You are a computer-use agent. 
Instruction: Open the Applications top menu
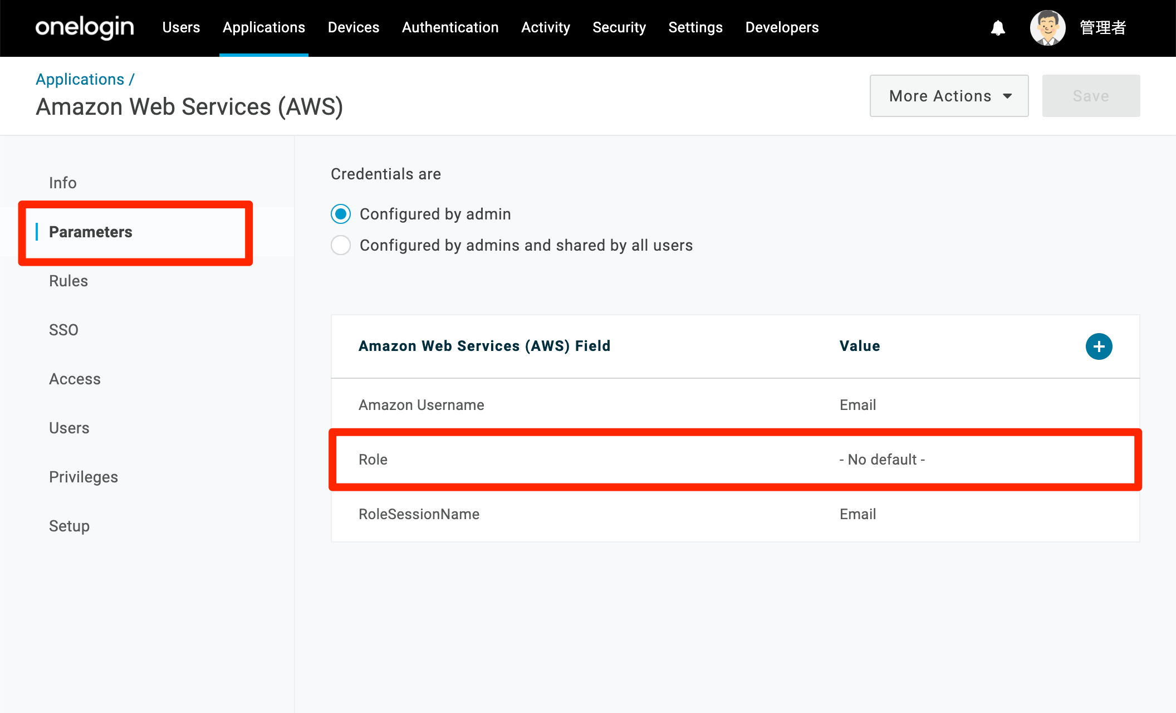click(x=264, y=27)
